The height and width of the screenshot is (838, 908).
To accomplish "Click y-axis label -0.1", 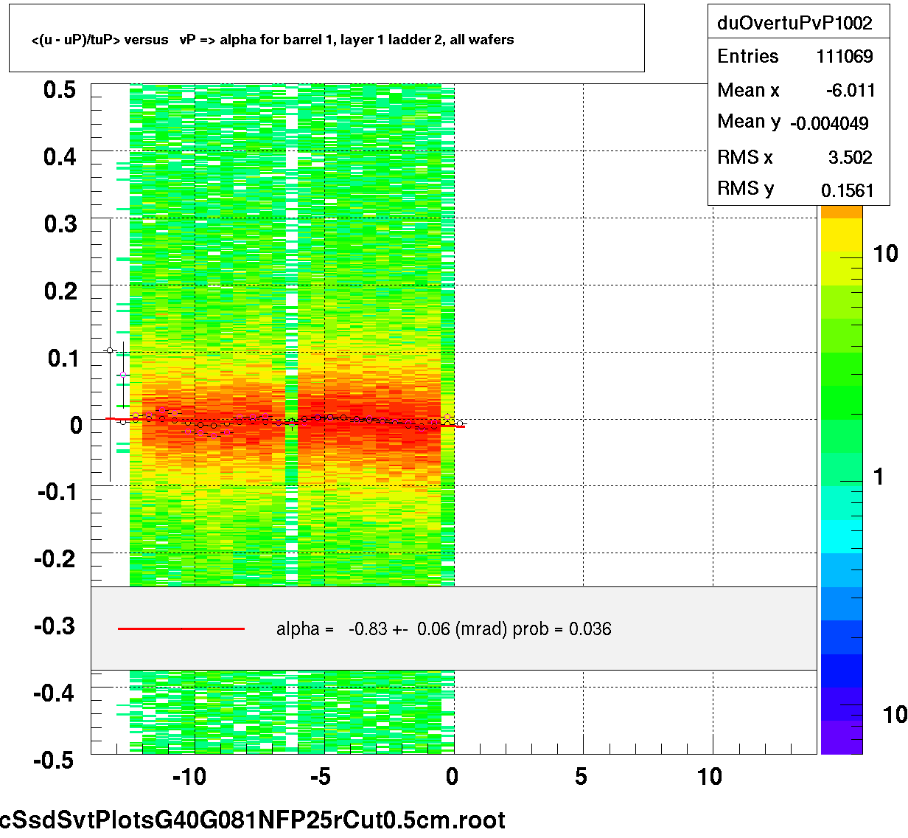I will 57,492.
